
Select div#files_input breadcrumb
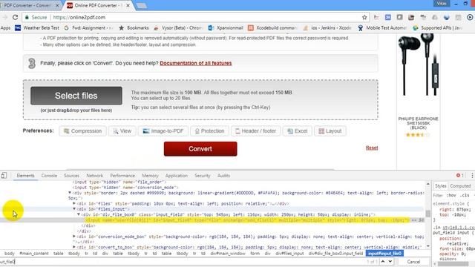pyautogui.click(x=289, y=254)
